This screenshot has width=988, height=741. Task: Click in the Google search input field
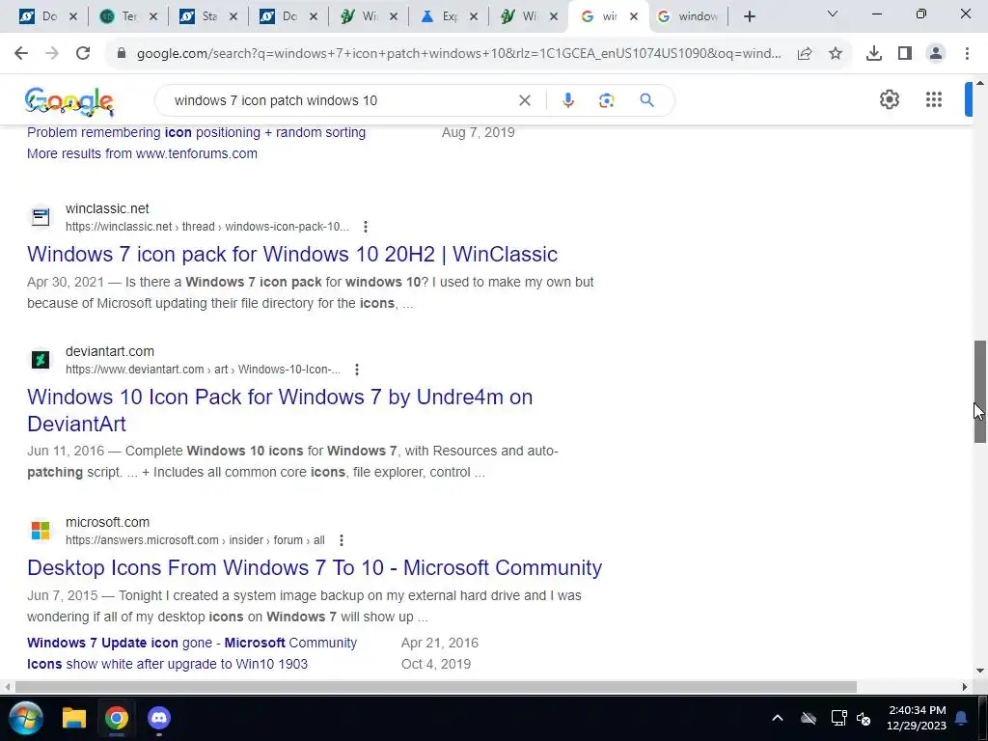[341, 100]
